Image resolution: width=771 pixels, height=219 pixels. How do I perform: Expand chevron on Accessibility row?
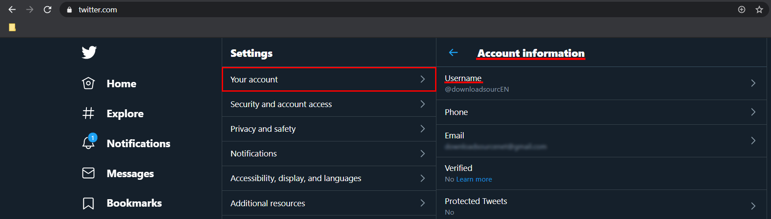point(422,178)
